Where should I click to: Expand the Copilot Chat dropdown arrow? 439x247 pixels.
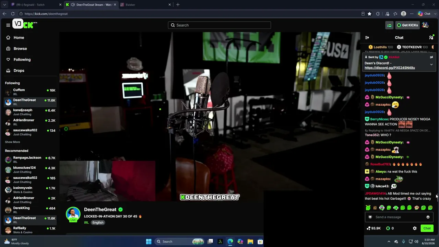click(x=435, y=14)
